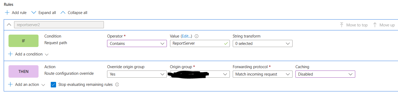Screen dimensions: 398x112
Task: Click the reportserver2 rule name field
Action: point(59,25)
